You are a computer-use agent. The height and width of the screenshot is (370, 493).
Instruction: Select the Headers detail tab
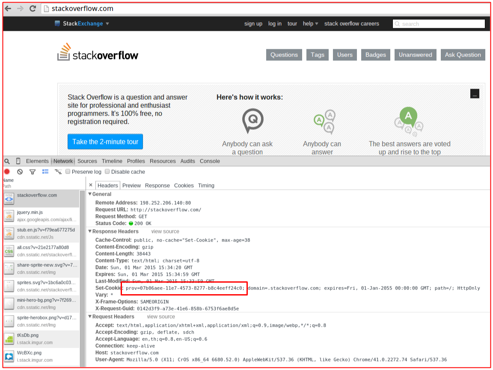tap(107, 185)
